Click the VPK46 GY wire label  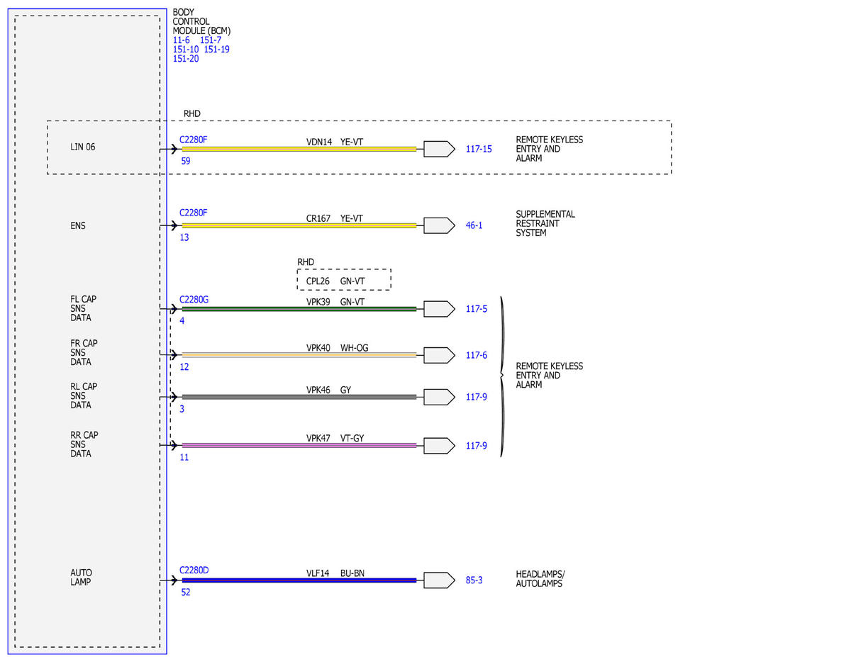[x=329, y=390]
